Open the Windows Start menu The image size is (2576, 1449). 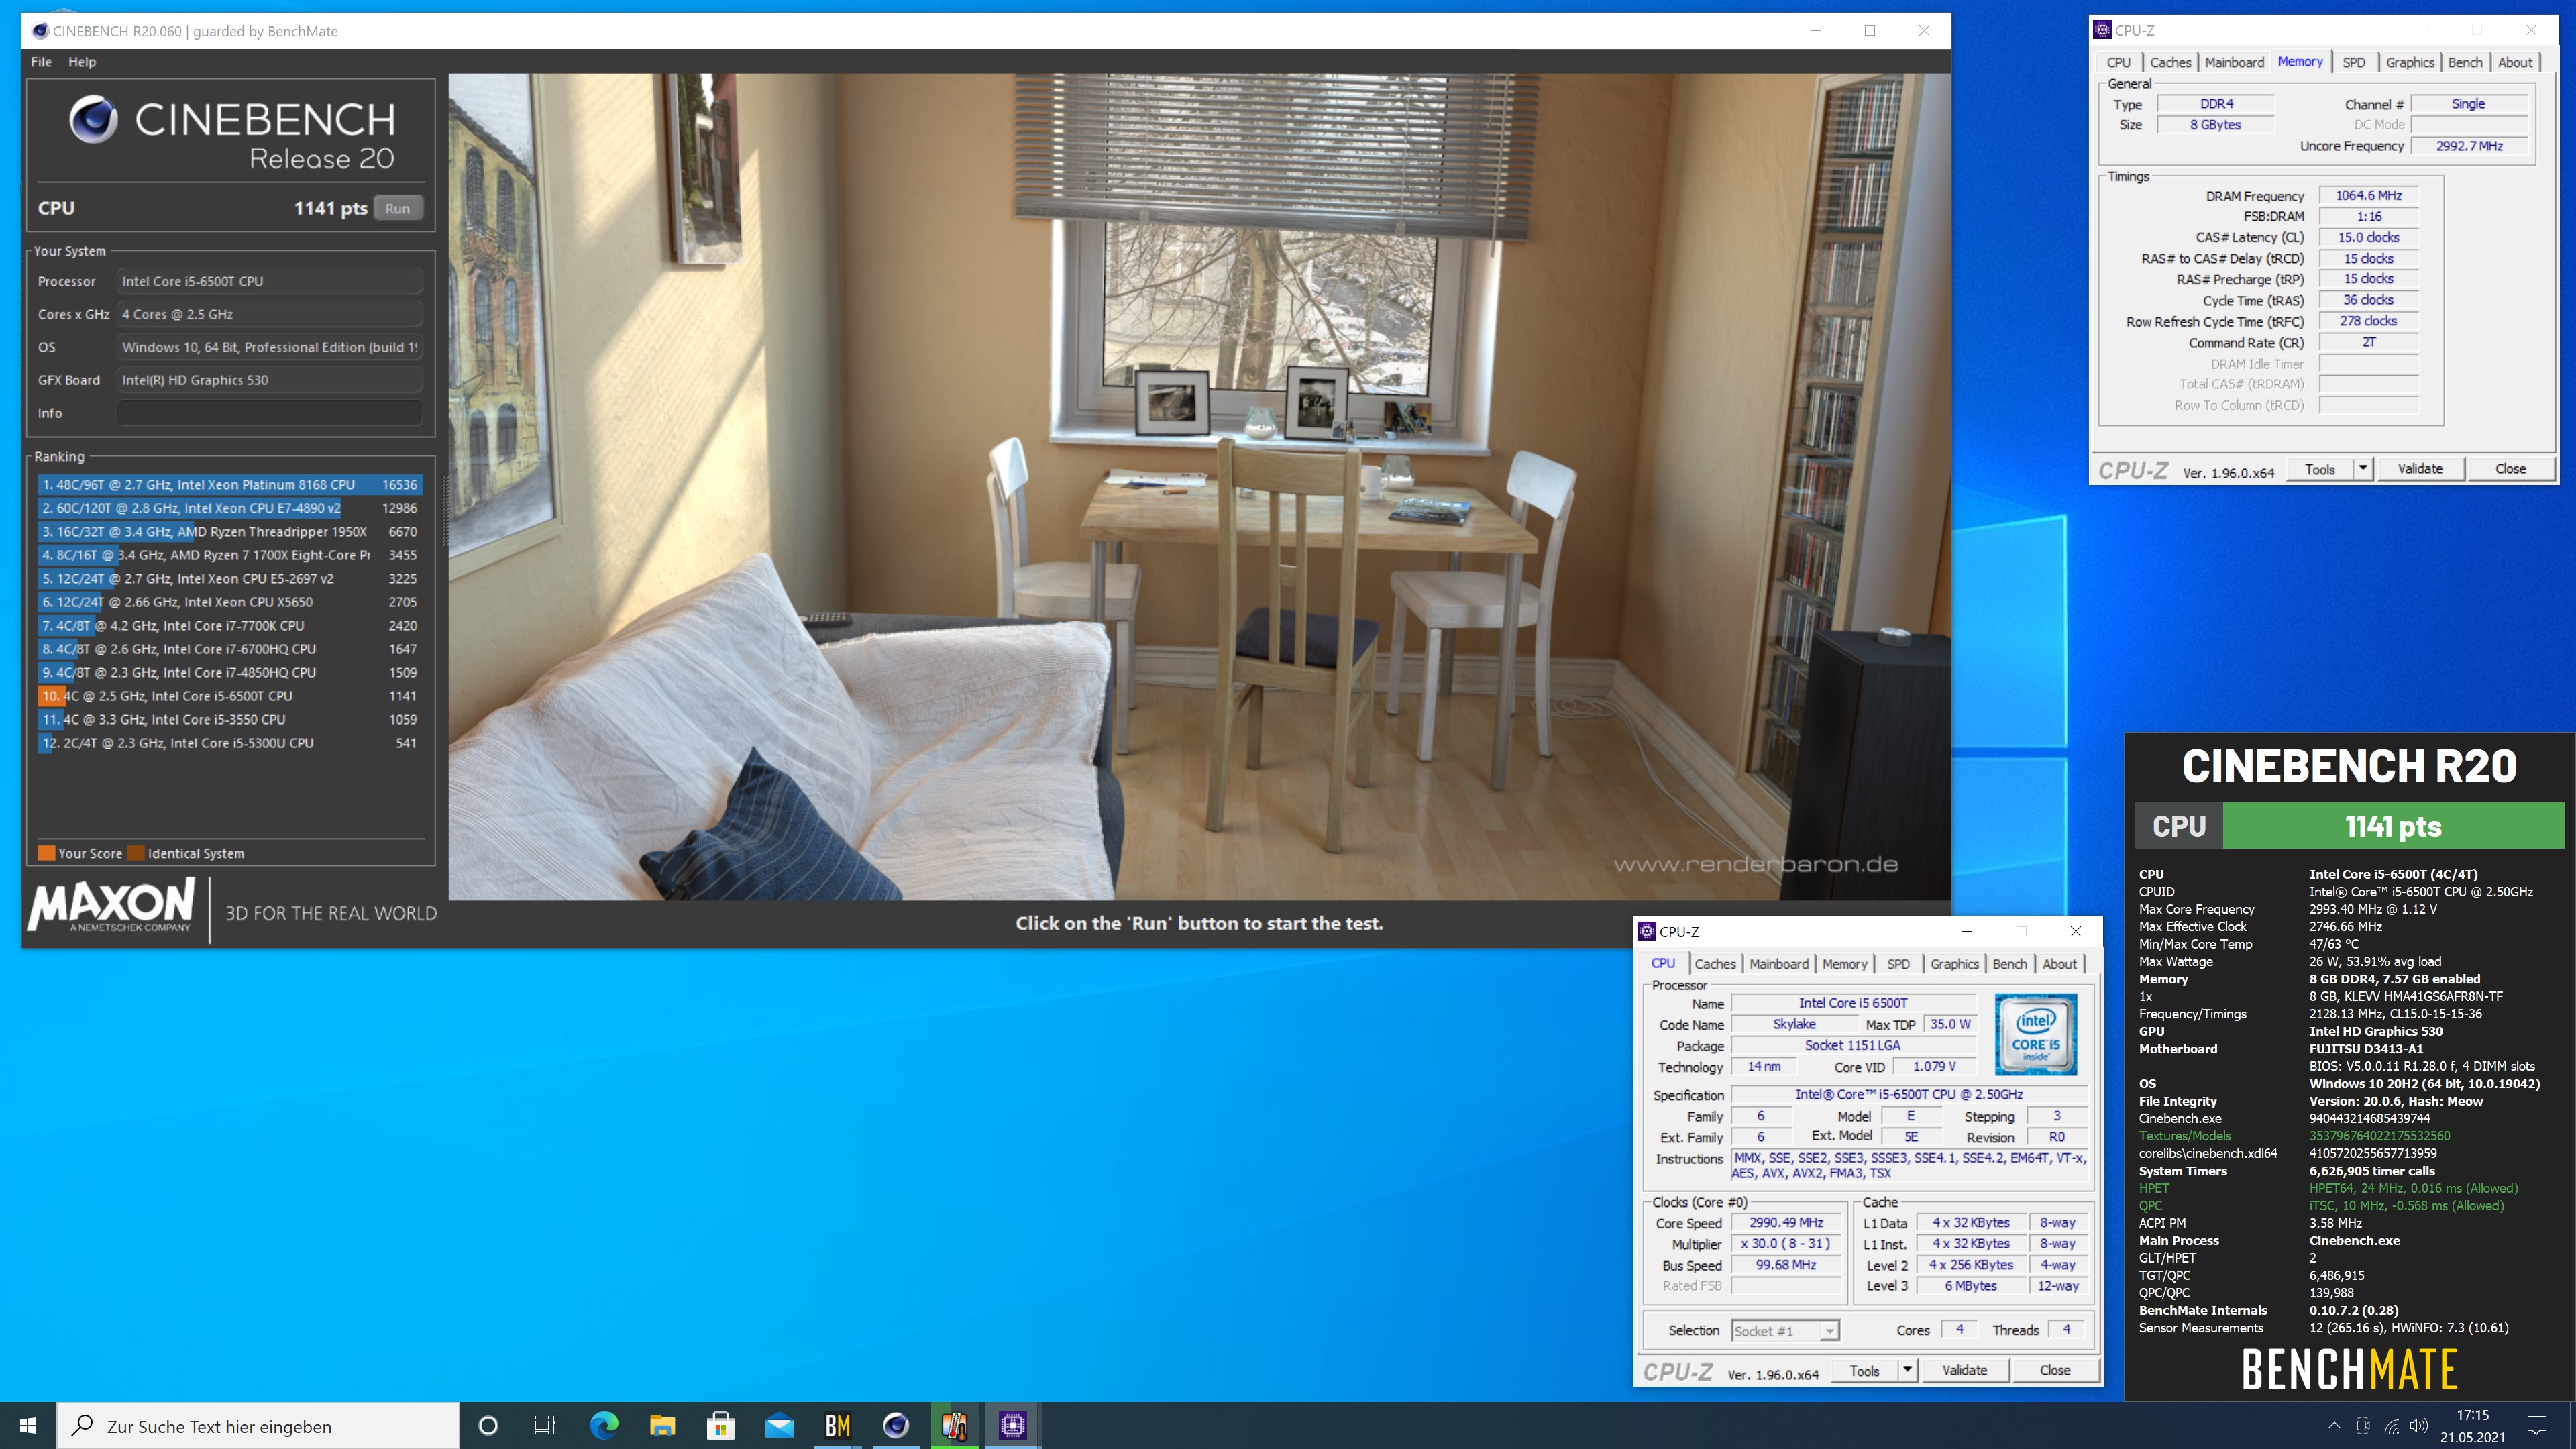pyautogui.click(x=28, y=1425)
